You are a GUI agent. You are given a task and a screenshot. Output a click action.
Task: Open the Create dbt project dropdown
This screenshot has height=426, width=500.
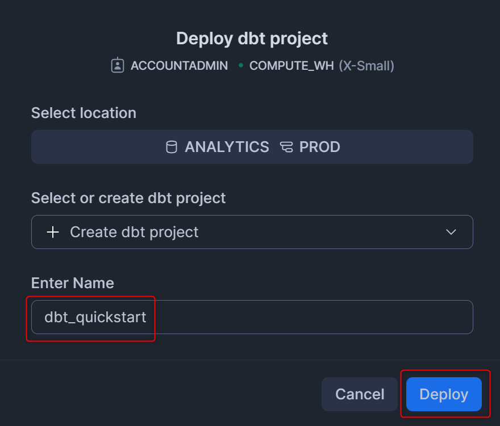(x=252, y=232)
